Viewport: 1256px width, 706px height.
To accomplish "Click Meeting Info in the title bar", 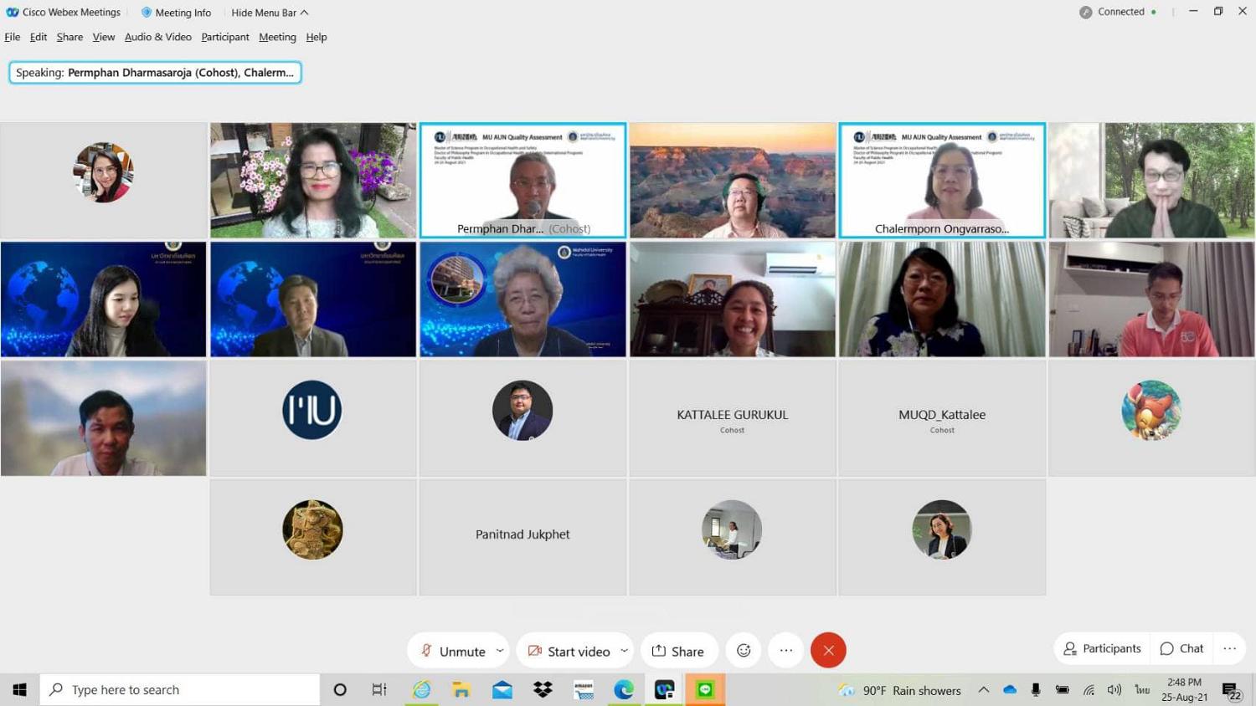I will (x=176, y=13).
